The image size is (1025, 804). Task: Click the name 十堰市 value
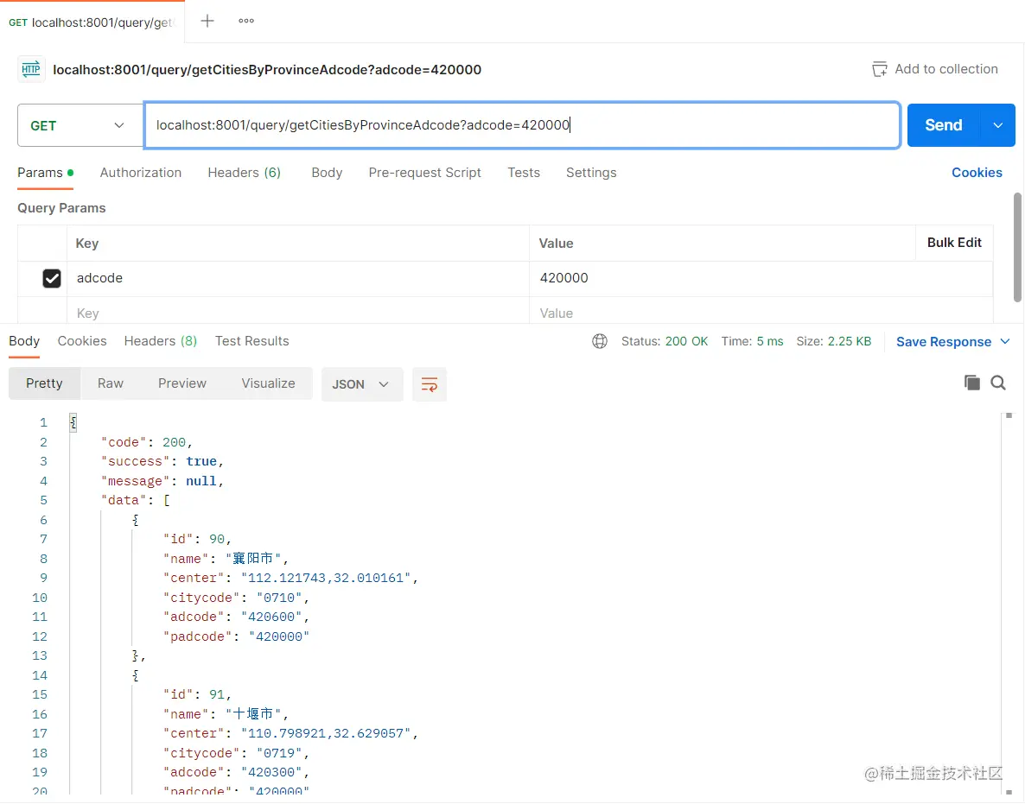[x=253, y=714]
